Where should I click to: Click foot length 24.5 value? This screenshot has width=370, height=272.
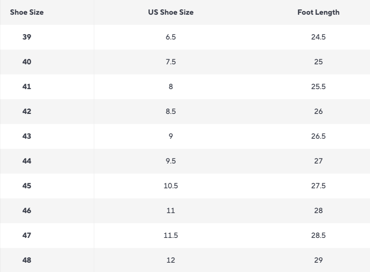click(318, 37)
